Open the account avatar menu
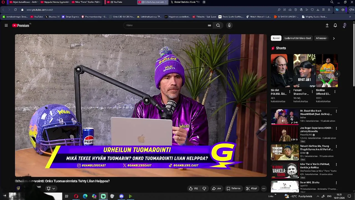355x200 pixels. (x=344, y=25)
